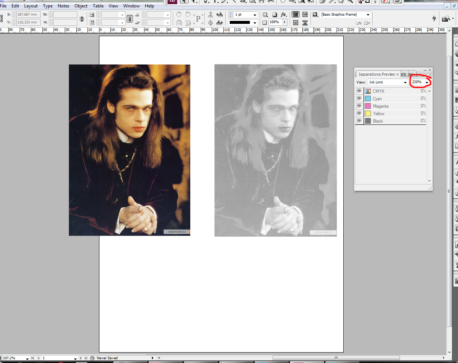This screenshot has width=458, height=363.
Task: Click the Go to Bridge icon
Action: 445,18
